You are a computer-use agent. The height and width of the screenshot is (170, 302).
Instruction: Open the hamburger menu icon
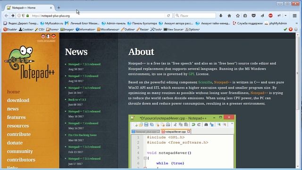(x=294, y=16)
